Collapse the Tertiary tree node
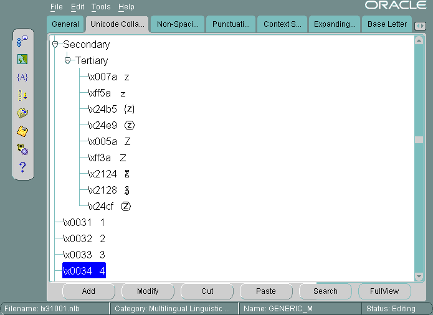Screen dimensions: 433x315 pyautogui.click(x=67, y=61)
